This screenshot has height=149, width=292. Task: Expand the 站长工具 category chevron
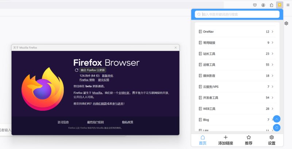[x=272, y=54]
